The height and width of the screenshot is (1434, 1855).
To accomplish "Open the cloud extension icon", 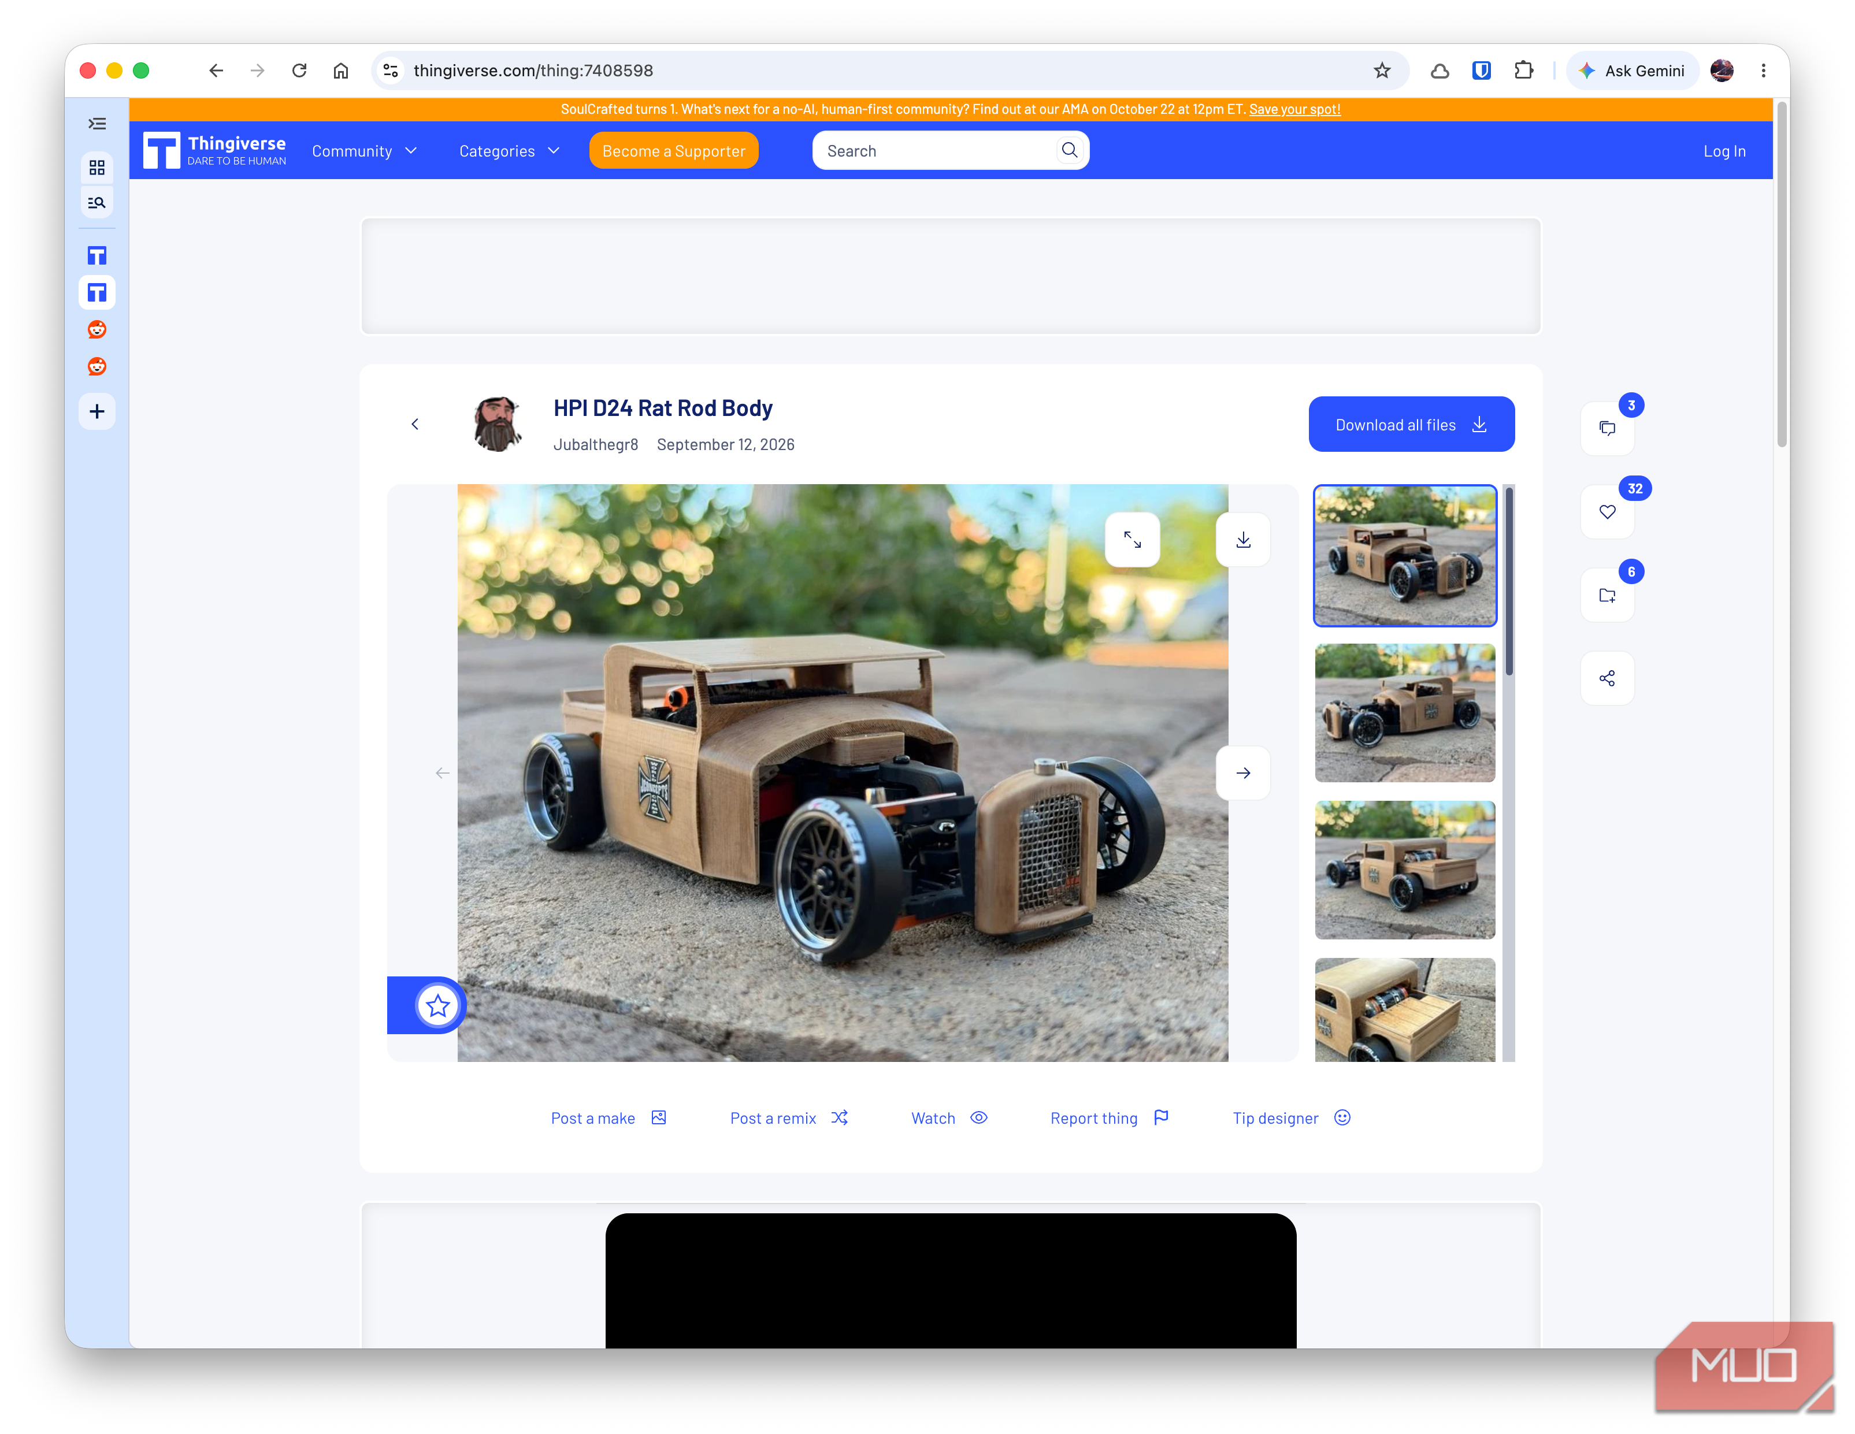I will click(1440, 70).
